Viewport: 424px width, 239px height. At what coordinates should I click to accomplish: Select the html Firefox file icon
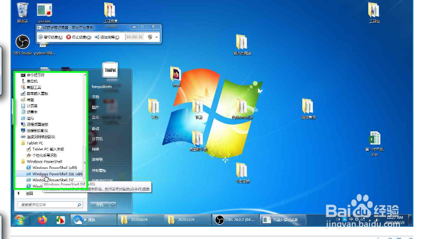(x=176, y=76)
